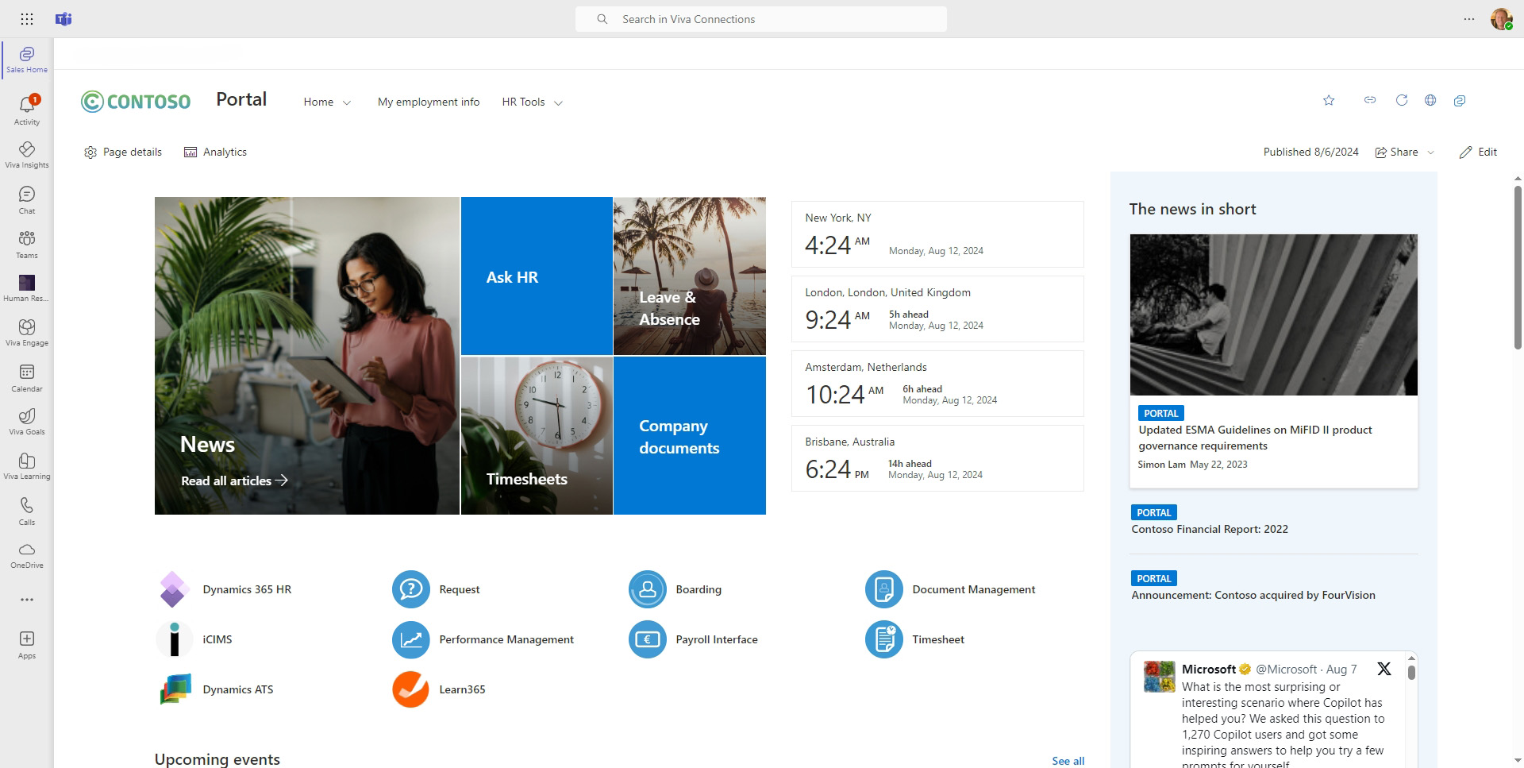Open Apps store in sidebar

[27, 645]
